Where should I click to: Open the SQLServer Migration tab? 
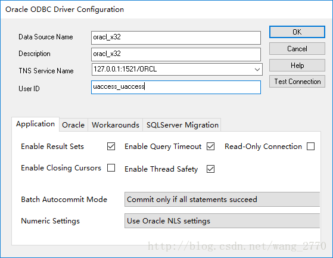(182, 125)
